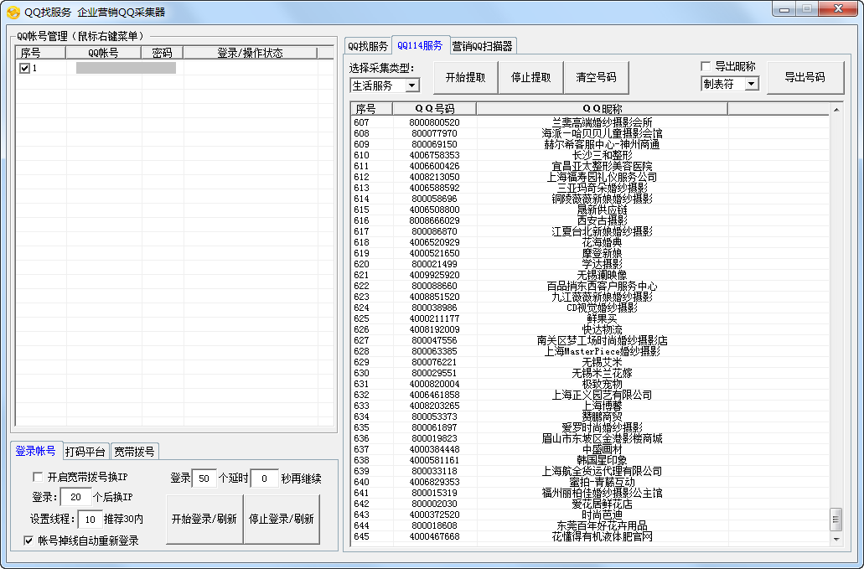Click 清空号码 to clear numbers

tap(596, 77)
